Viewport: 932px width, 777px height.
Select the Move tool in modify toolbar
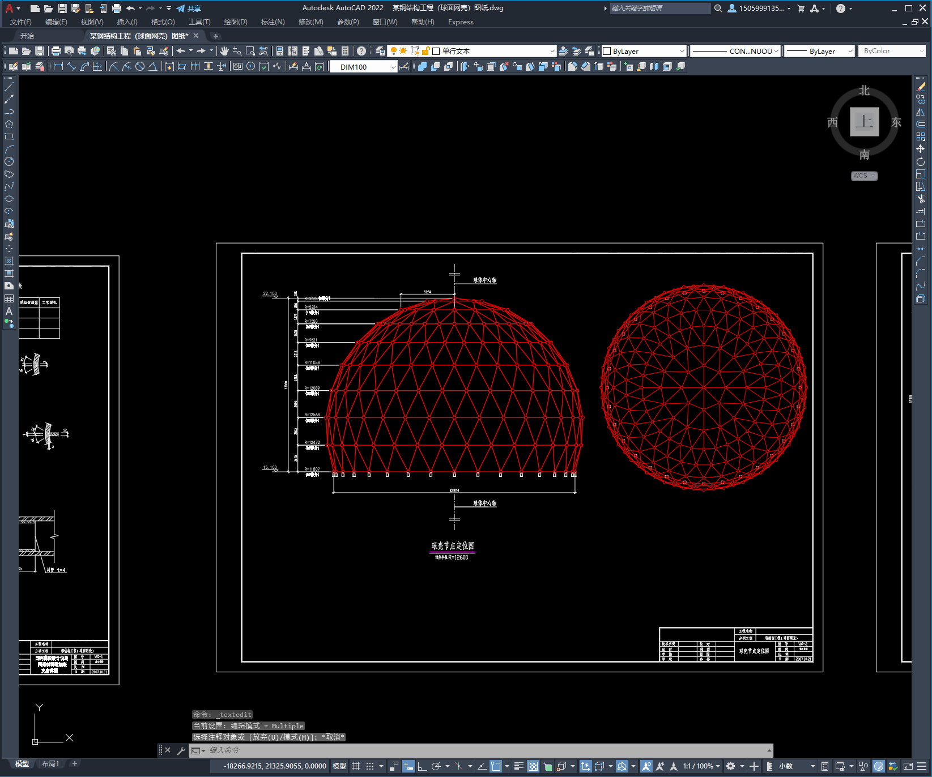point(921,149)
